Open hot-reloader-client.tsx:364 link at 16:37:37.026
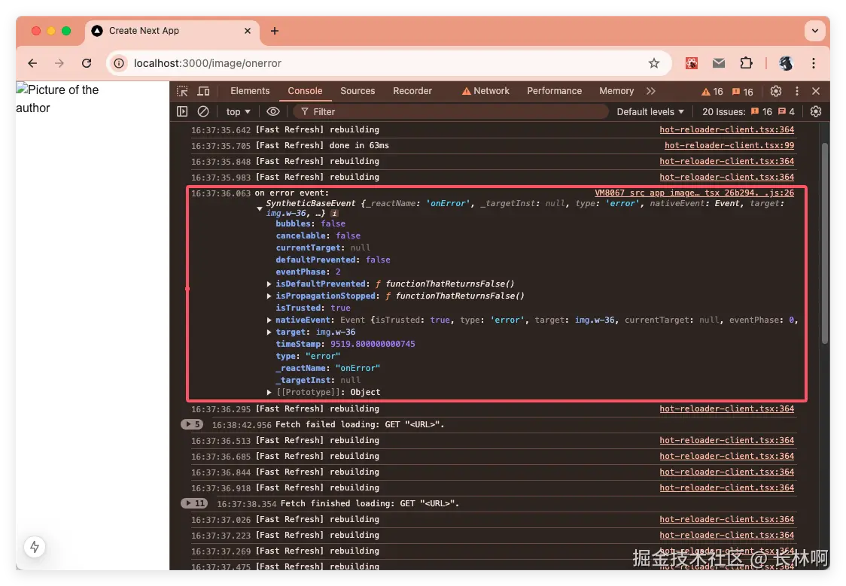 click(726, 520)
